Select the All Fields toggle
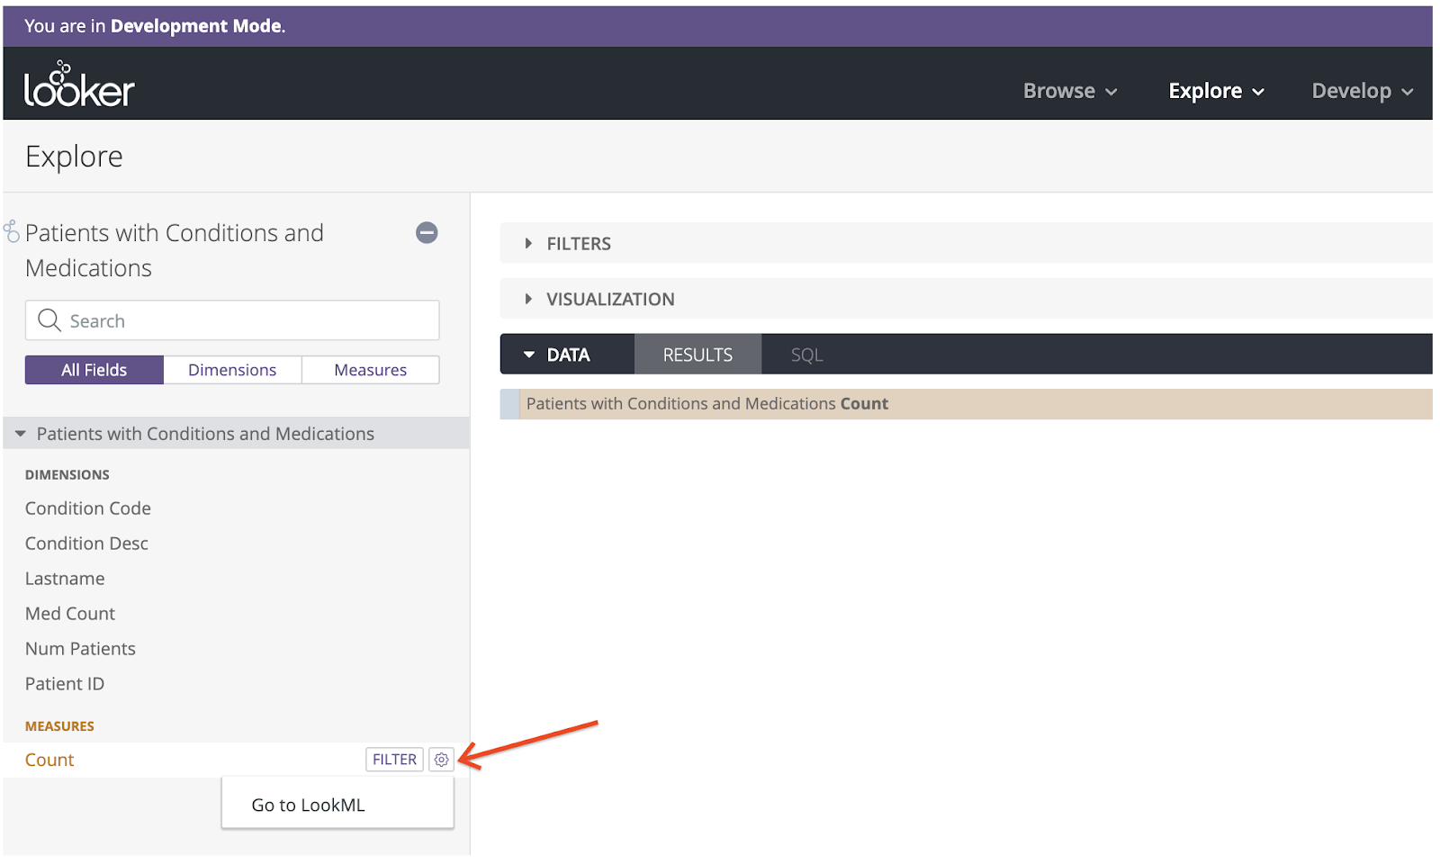The height and width of the screenshot is (864, 1440). coord(94,370)
